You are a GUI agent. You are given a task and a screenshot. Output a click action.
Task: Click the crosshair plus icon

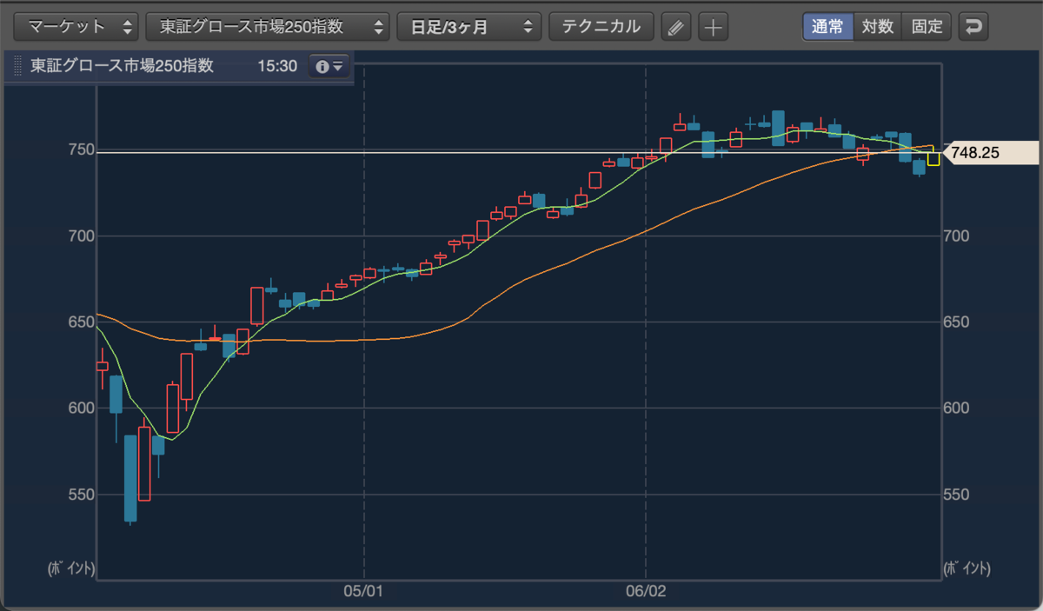713,27
